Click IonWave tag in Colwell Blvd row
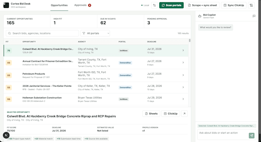261x142 pixels. tap(124, 51)
